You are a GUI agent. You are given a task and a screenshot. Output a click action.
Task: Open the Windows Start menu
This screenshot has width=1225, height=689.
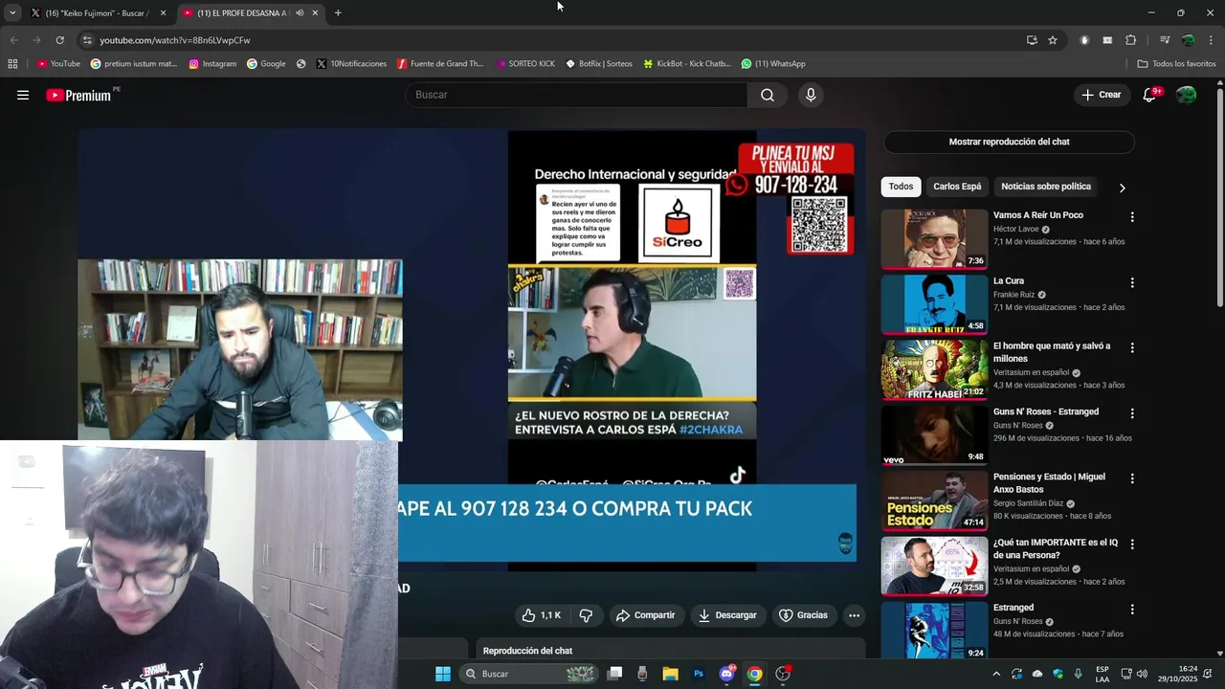[x=443, y=674]
